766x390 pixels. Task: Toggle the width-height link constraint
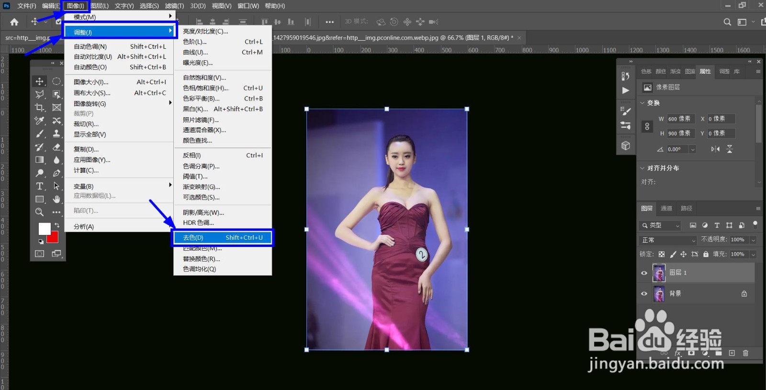pos(647,126)
